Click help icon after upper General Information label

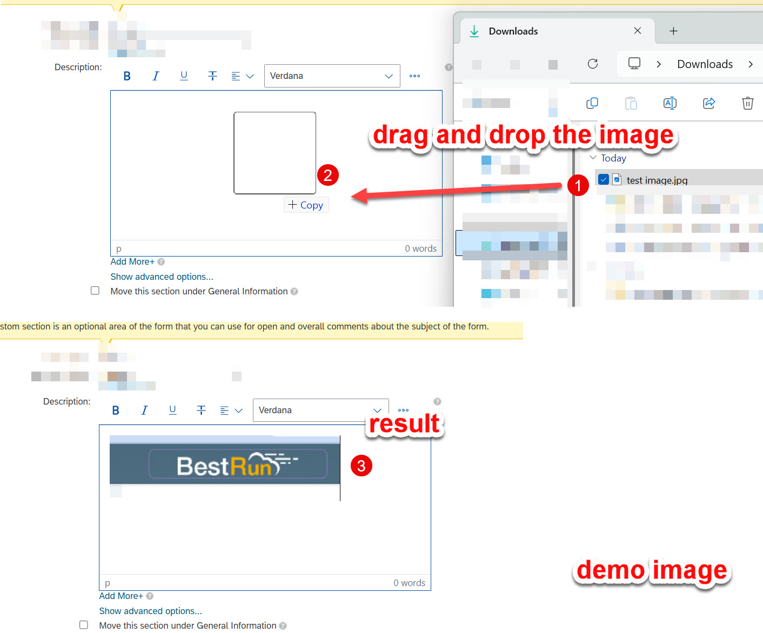click(x=295, y=292)
